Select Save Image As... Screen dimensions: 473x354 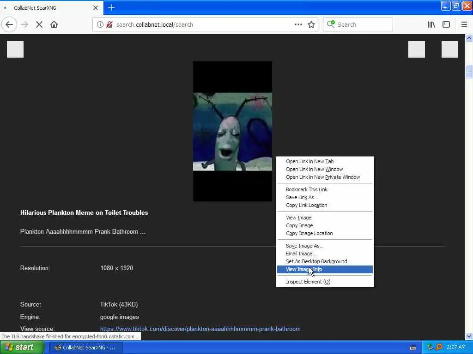point(325,246)
